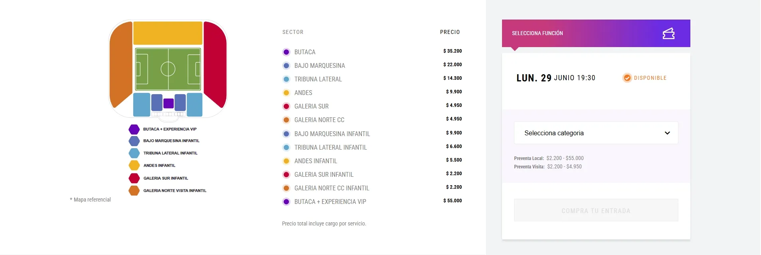Click the ANDES sector yellow dot
This screenshot has height=255, width=761.
[x=286, y=93]
